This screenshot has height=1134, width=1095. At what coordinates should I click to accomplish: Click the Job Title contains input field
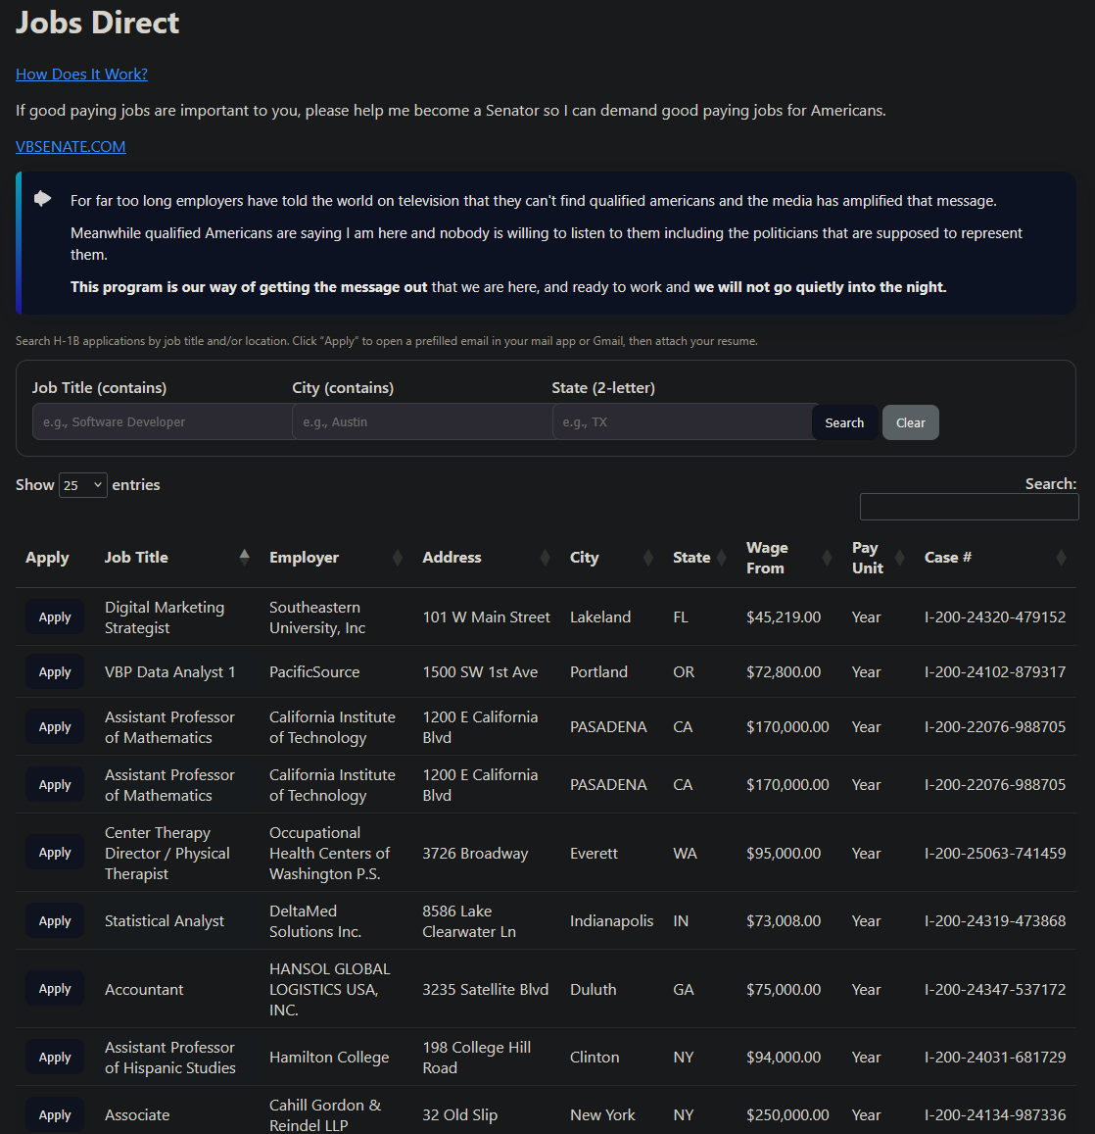tap(162, 421)
